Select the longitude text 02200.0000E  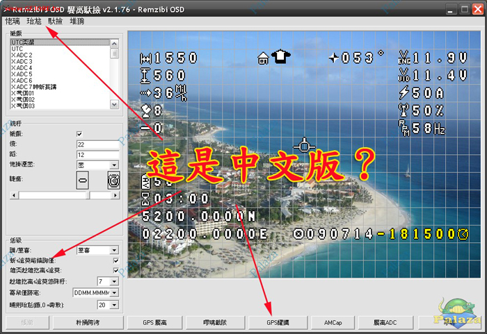[205, 234]
